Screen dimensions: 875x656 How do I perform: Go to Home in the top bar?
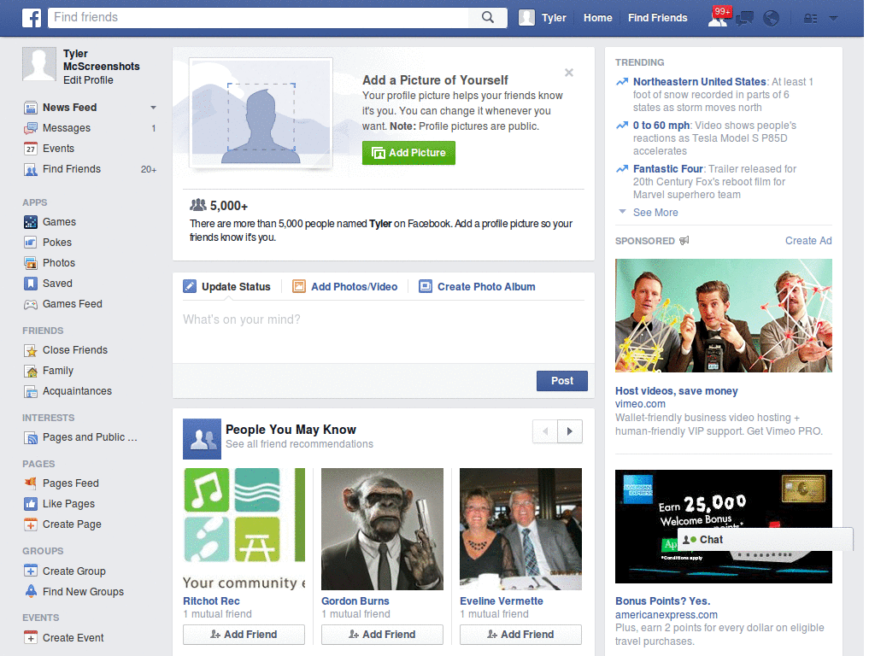[x=597, y=18]
